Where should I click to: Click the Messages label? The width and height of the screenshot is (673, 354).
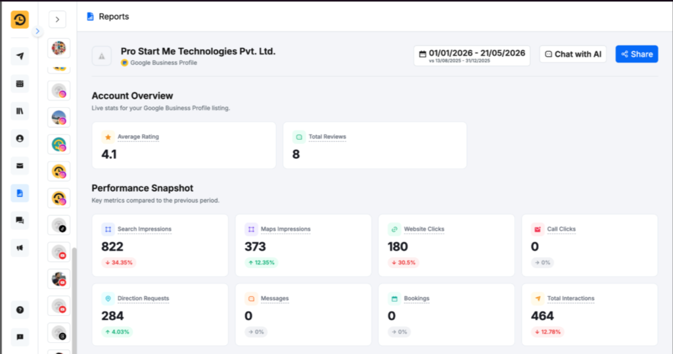275,298
